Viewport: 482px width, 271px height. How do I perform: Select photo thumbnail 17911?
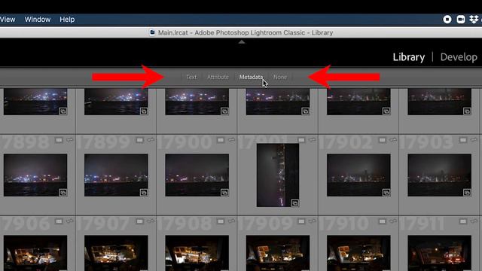click(x=440, y=253)
